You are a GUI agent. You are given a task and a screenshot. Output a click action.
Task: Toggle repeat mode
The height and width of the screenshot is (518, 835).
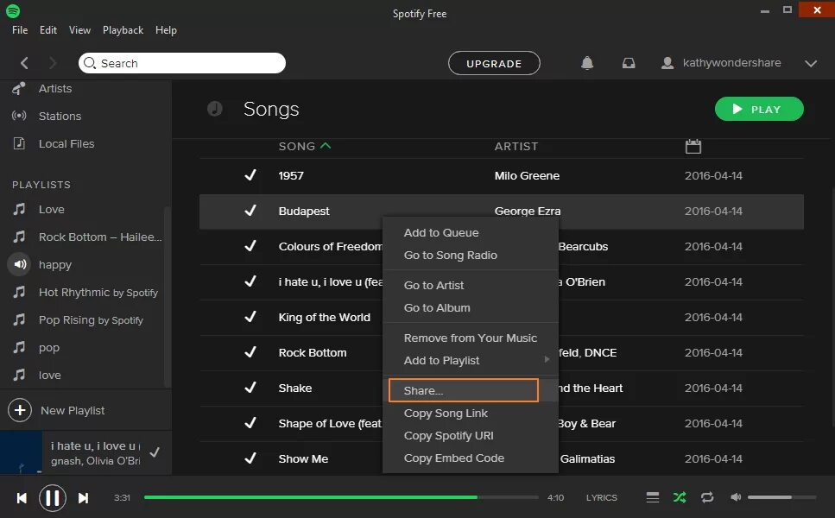[707, 497]
